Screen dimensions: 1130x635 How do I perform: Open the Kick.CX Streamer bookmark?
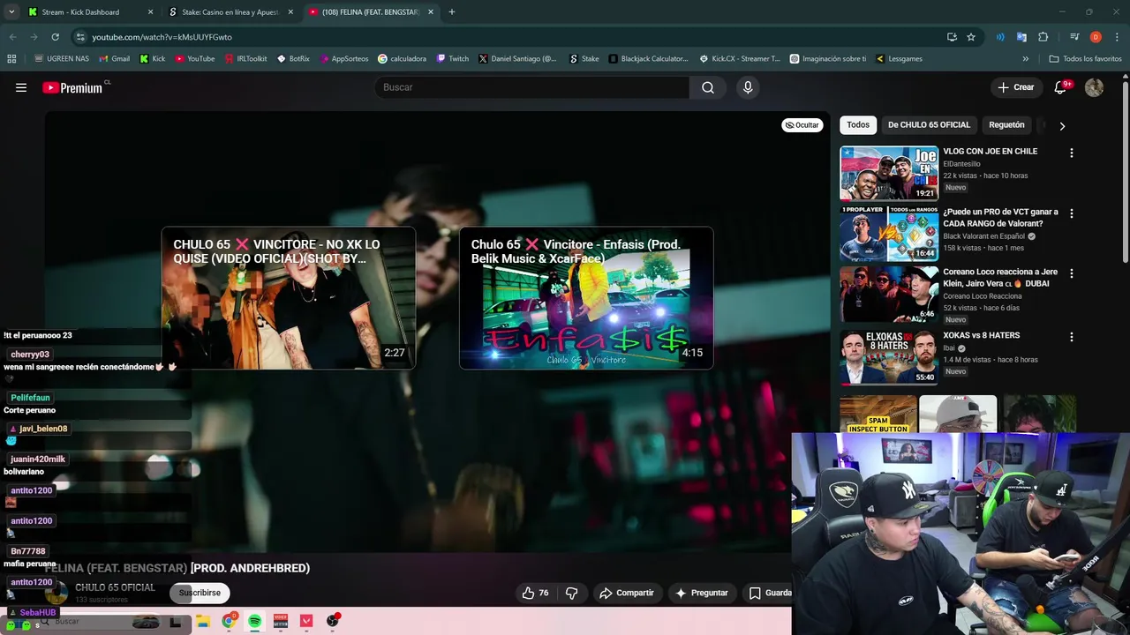tap(740, 59)
